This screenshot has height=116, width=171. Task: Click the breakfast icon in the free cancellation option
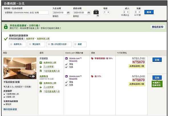[x=41, y=87]
